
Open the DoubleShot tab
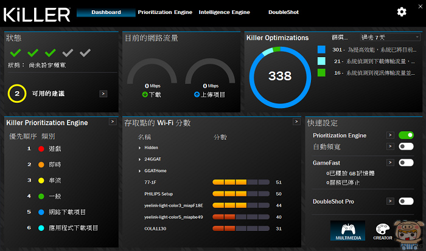tap(284, 12)
